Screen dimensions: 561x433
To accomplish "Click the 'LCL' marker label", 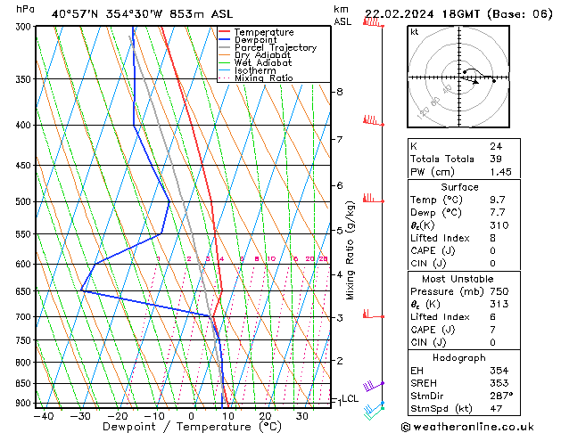I will pos(350,399).
